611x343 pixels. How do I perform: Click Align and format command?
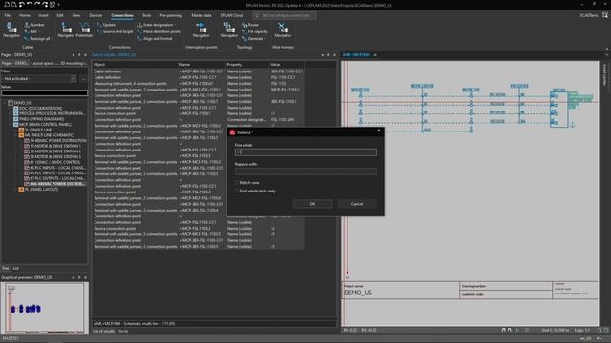[x=155, y=38]
